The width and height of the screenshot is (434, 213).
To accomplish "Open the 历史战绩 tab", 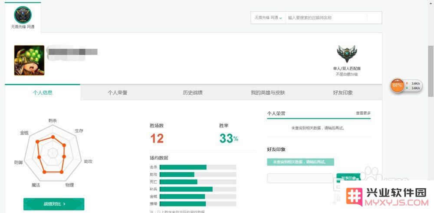I will tap(193, 93).
